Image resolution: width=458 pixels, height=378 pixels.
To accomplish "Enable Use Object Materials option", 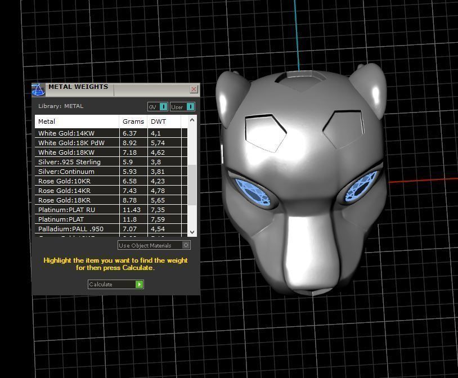I will (154, 245).
